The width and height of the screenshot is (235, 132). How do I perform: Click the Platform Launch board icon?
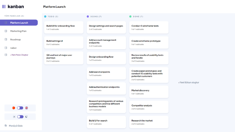pos(6,22)
